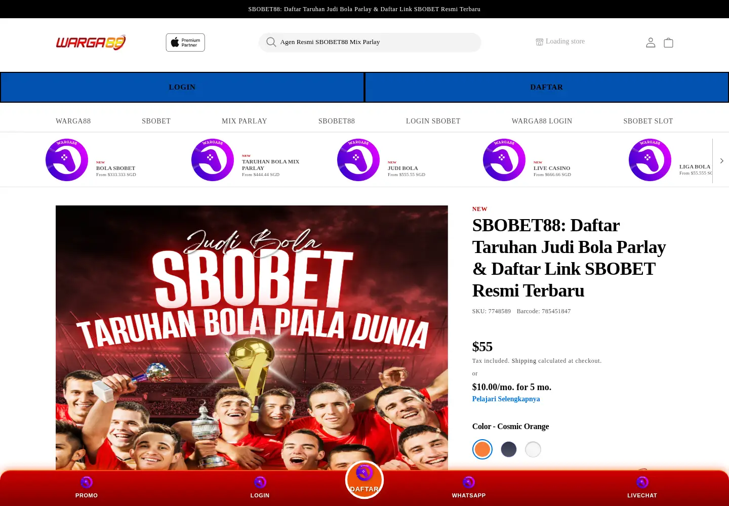Select the Cosmic Orange color swatch
The width and height of the screenshot is (729, 506).
[482, 449]
